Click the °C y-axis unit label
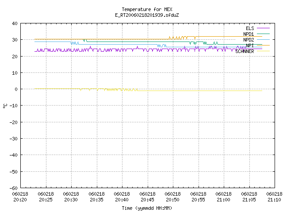The width and height of the screenshot is (283, 212). click(5, 106)
